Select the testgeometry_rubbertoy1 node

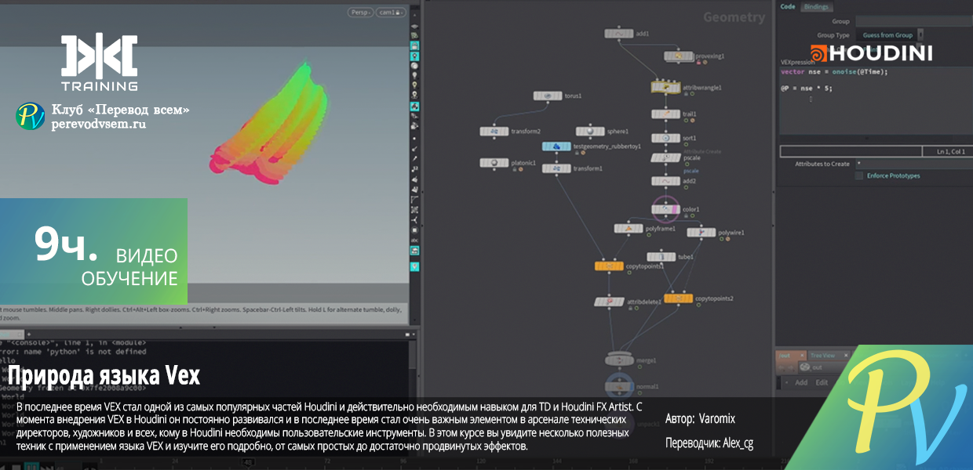point(556,146)
